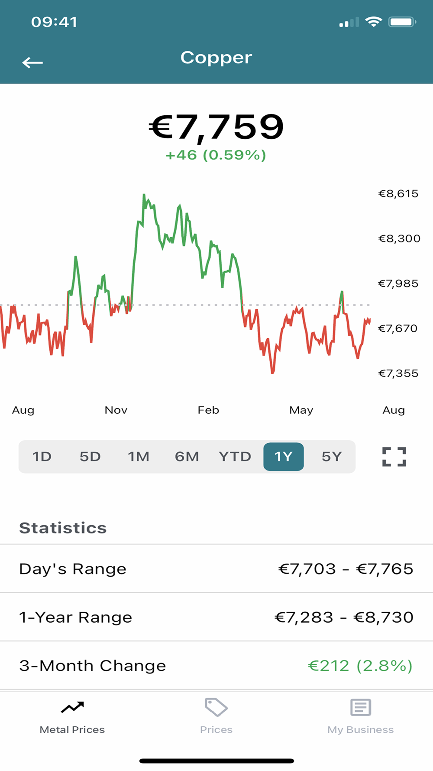Open the Metal Prices trend icon
Viewport: 433px width, 771px height.
(72, 707)
